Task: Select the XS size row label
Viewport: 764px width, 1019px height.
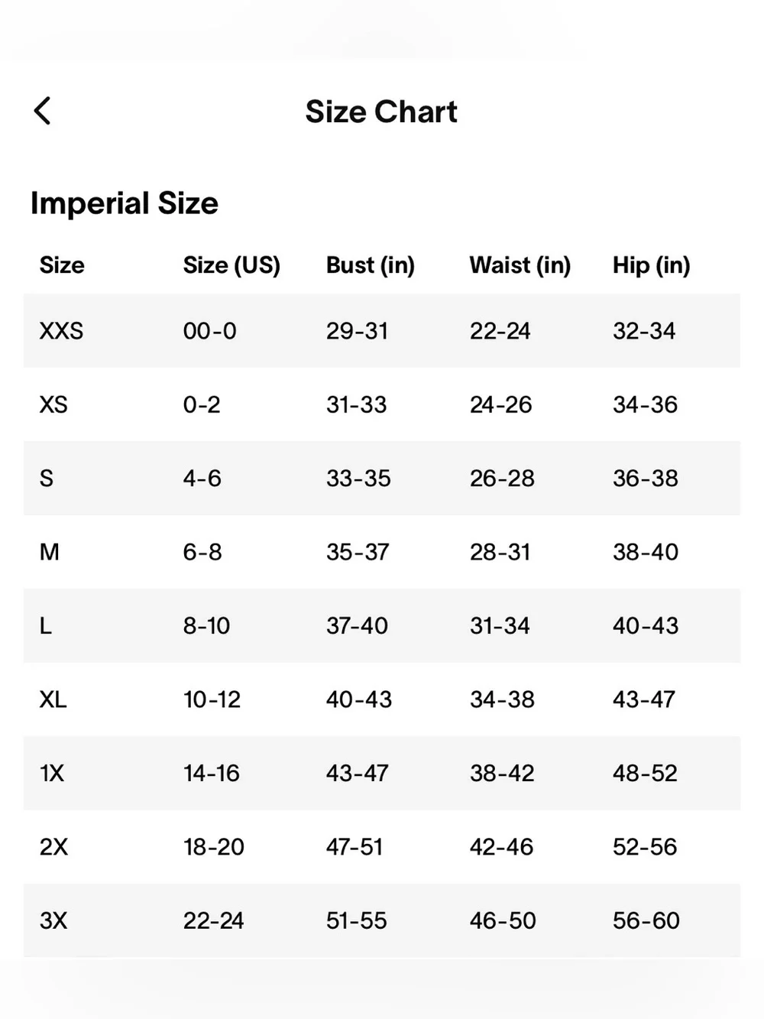Action: pyautogui.click(x=53, y=404)
